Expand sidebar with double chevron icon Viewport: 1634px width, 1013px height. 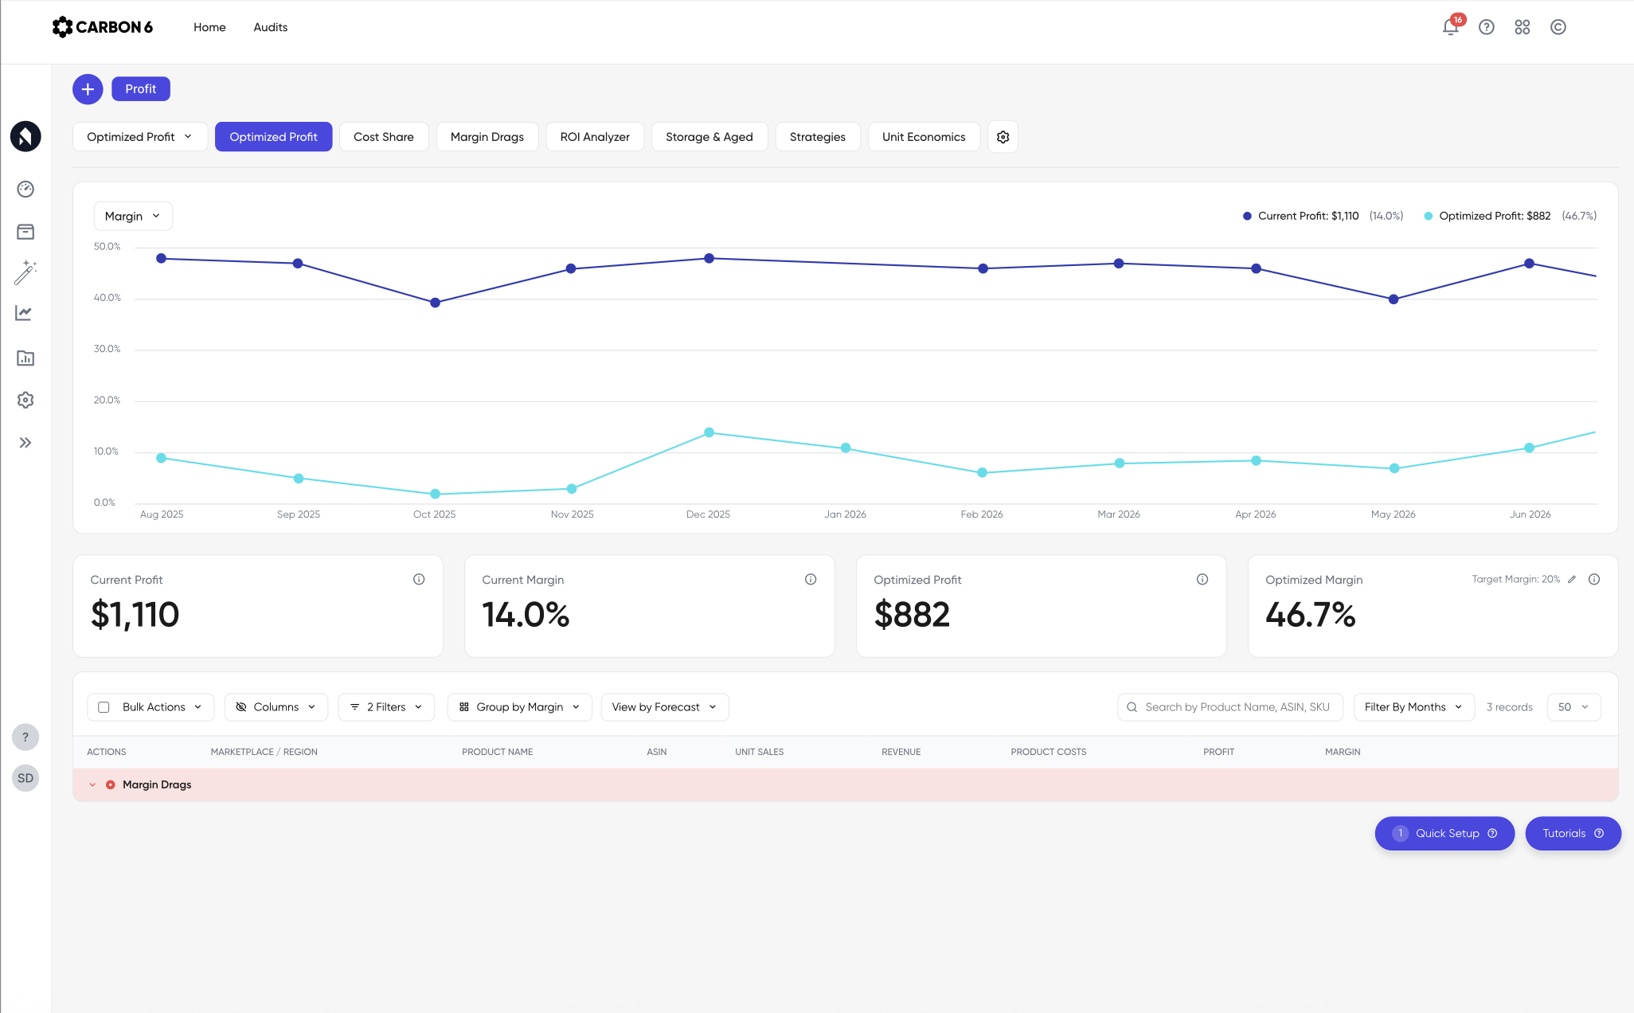tap(25, 443)
